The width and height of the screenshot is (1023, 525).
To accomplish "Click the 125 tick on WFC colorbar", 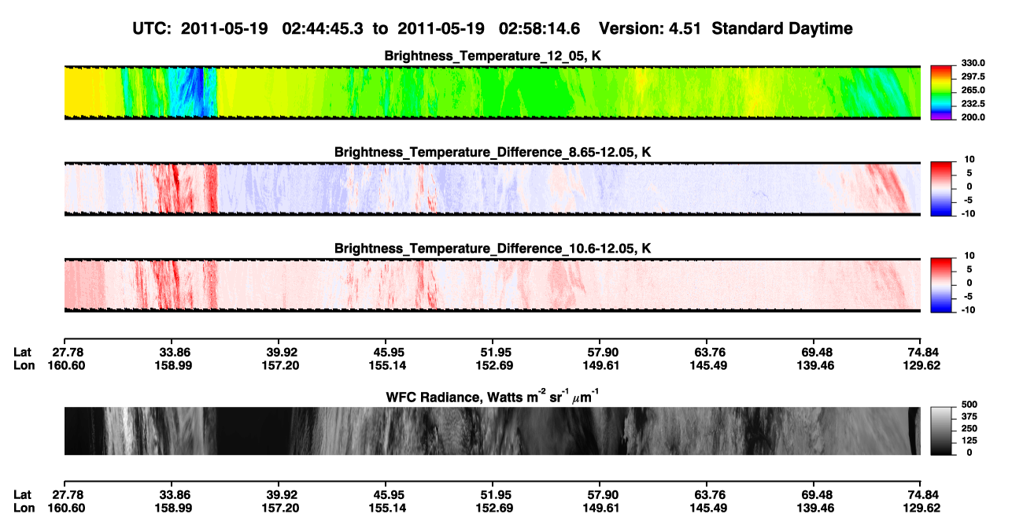I will pyautogui.click(x=969, y=440).
